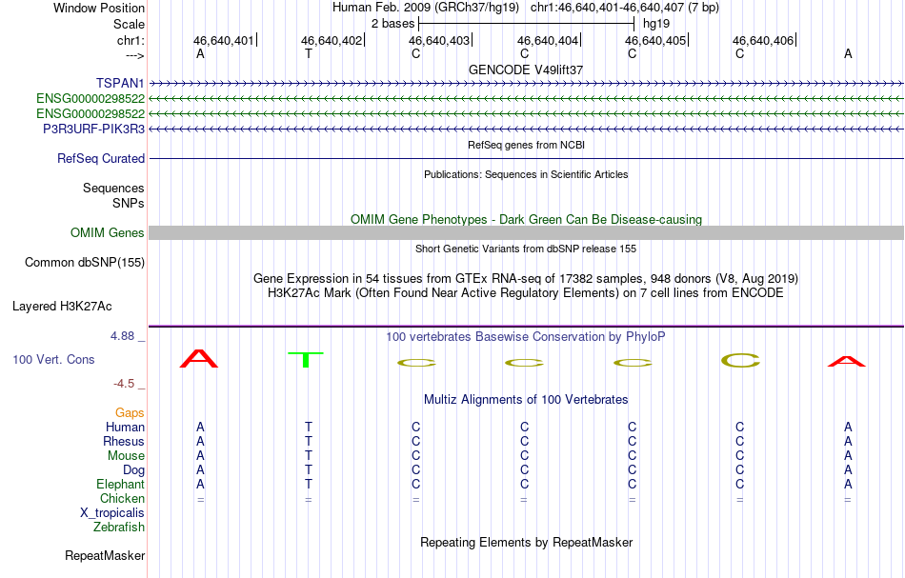Click the Human T base in alignment

[309, 428]
